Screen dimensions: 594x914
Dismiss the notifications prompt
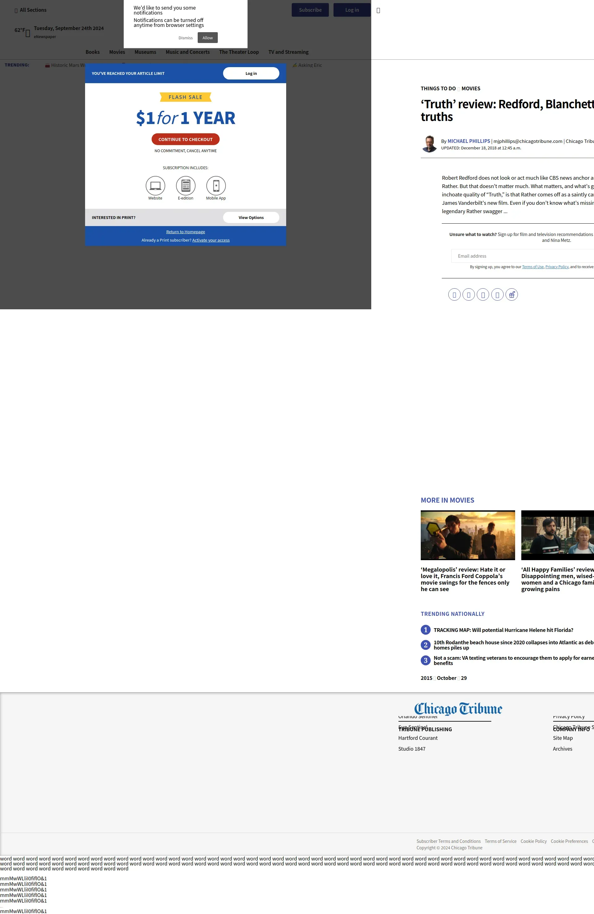point(186,38)
